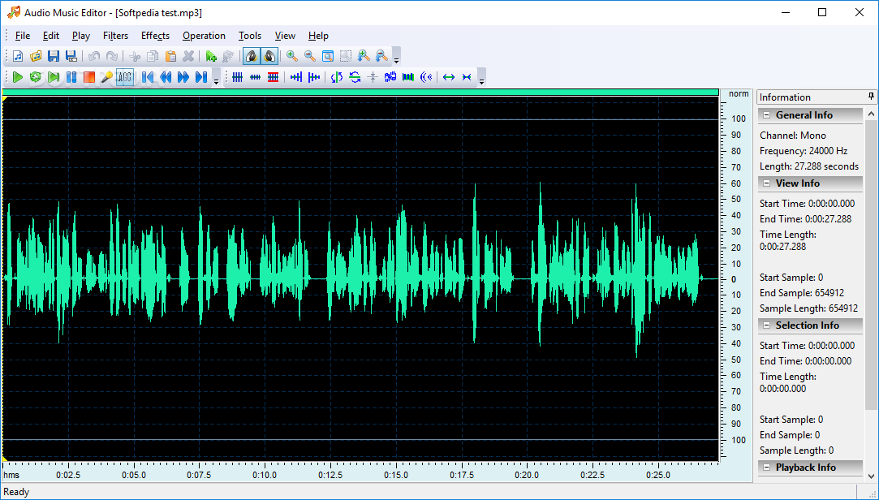The width and height of the screenshot is (879, 500).
Task: Zoom out horizontally on the waveform
Action: click(309, 56)
